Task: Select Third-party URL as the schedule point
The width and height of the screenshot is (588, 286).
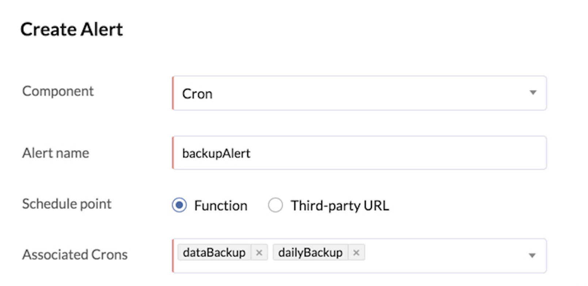Action: (275, 205)
